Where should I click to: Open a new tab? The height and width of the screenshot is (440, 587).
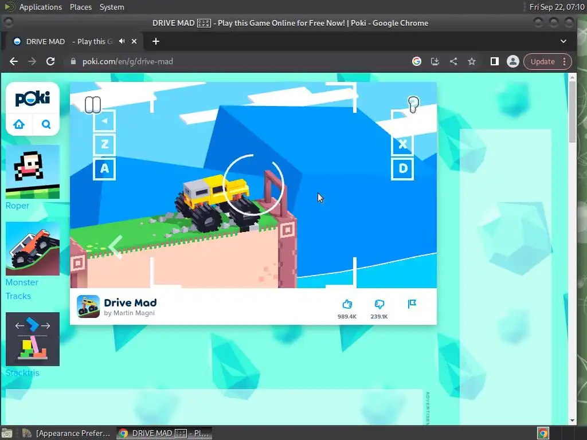coord(156,41)
